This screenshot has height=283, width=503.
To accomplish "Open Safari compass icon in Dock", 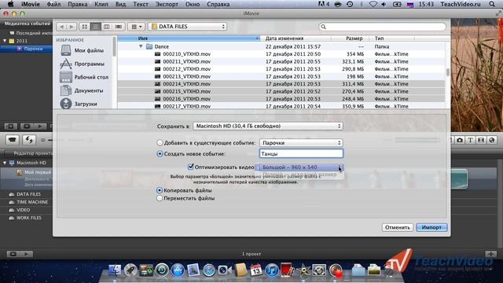I will (209, 270).
